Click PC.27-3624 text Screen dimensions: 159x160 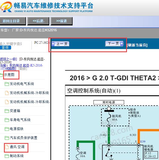[42, 43]
